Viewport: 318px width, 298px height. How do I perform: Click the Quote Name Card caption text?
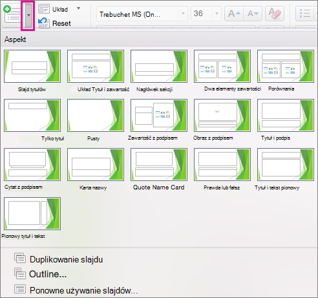158,187
